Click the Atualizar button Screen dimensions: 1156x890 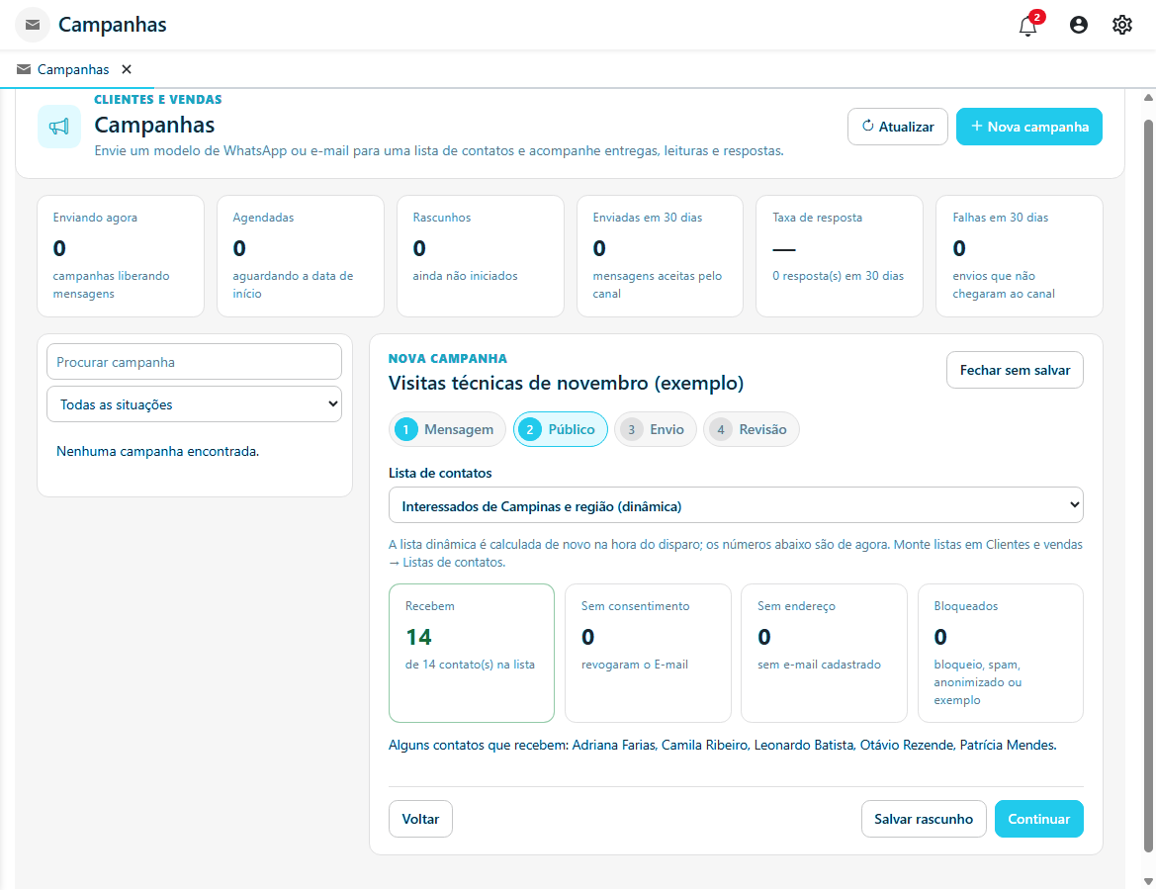tap(897, 127)
